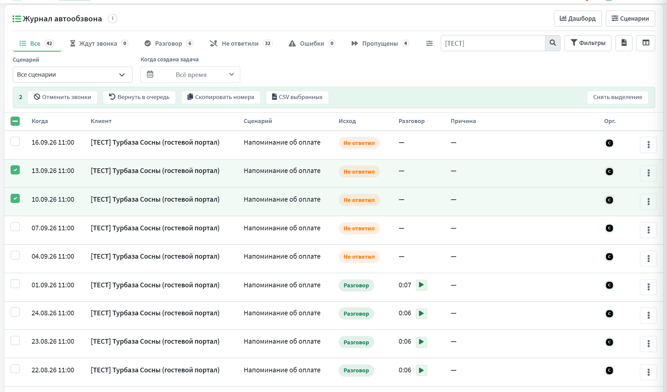Open the three-dot menu for the 16.09.26 row
The height and width of the screenshot is (392, 667).
pos(648,145)
